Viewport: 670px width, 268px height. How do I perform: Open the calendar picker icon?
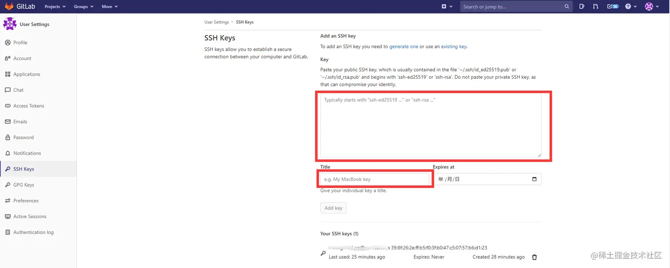(x=534, y=179)
